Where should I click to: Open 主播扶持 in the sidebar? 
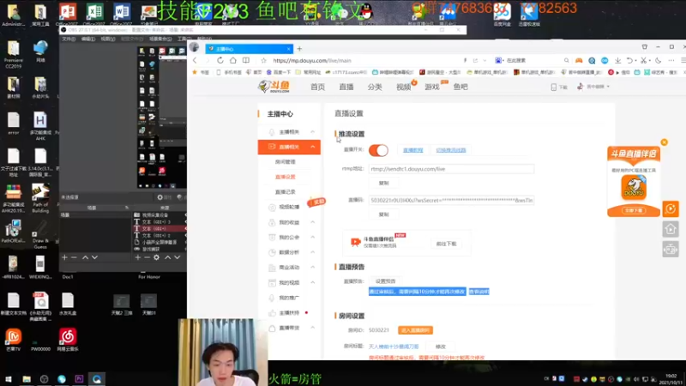(289, 313)
